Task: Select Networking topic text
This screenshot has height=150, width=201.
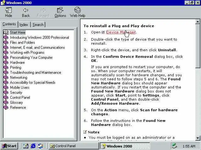Action: point(19,77)
